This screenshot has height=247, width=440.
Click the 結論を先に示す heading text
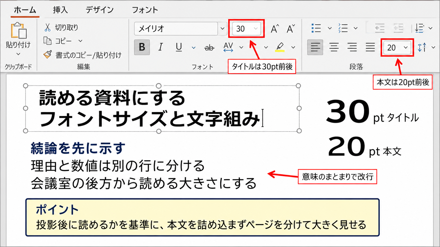[x=78, y=148]
